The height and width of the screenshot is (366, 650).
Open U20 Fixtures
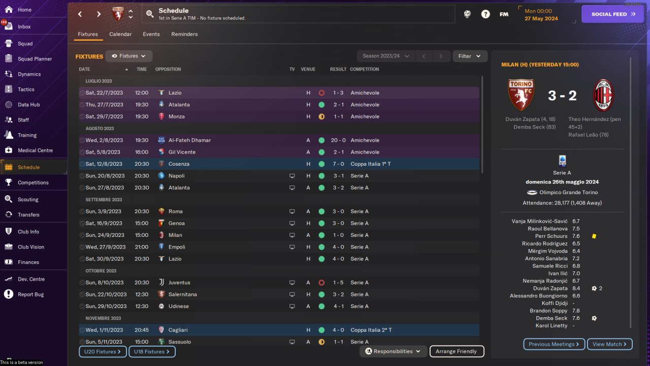click(103, 351)
